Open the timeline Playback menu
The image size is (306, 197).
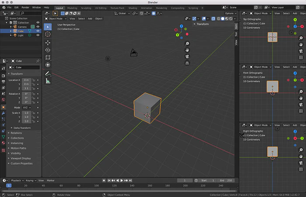(17, 180)
